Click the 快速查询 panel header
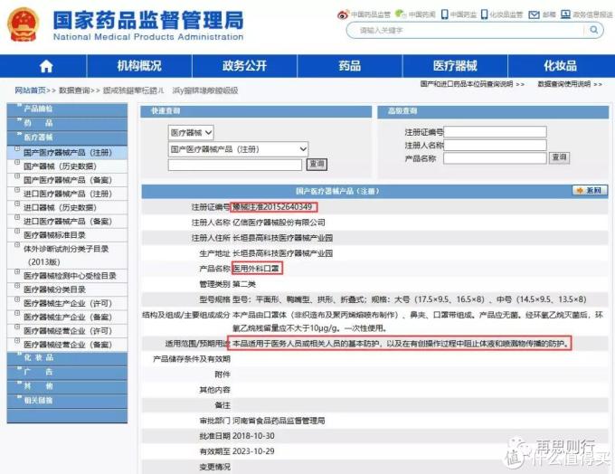The image size is (615, 474). click(x=256, y=111)
